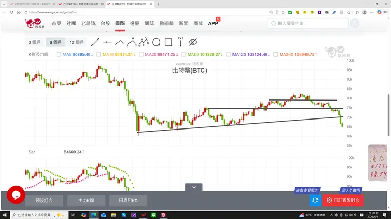Screen dimensions: 391x219
Task: Choose the angle line drawing tool
Action: click(x=119, y=42)
